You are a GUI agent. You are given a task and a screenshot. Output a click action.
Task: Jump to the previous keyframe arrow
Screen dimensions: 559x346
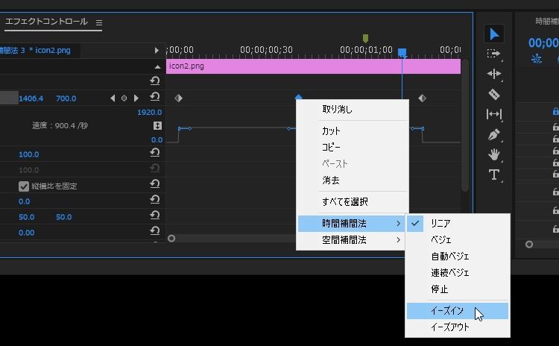(x=113, y=98)
